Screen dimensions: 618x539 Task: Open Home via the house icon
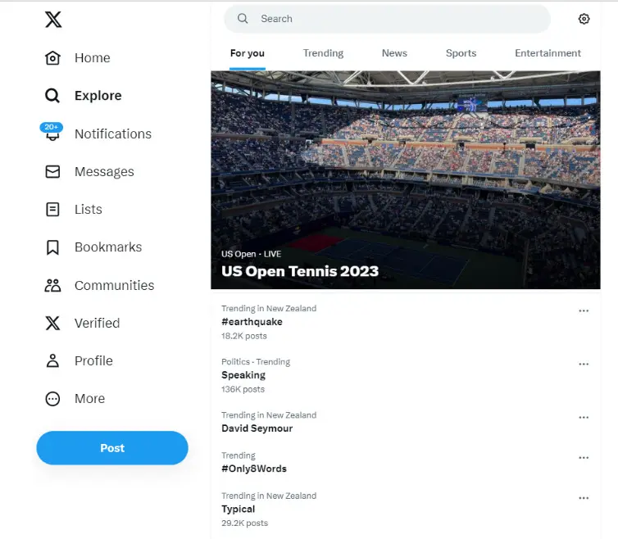pos(52,58)
